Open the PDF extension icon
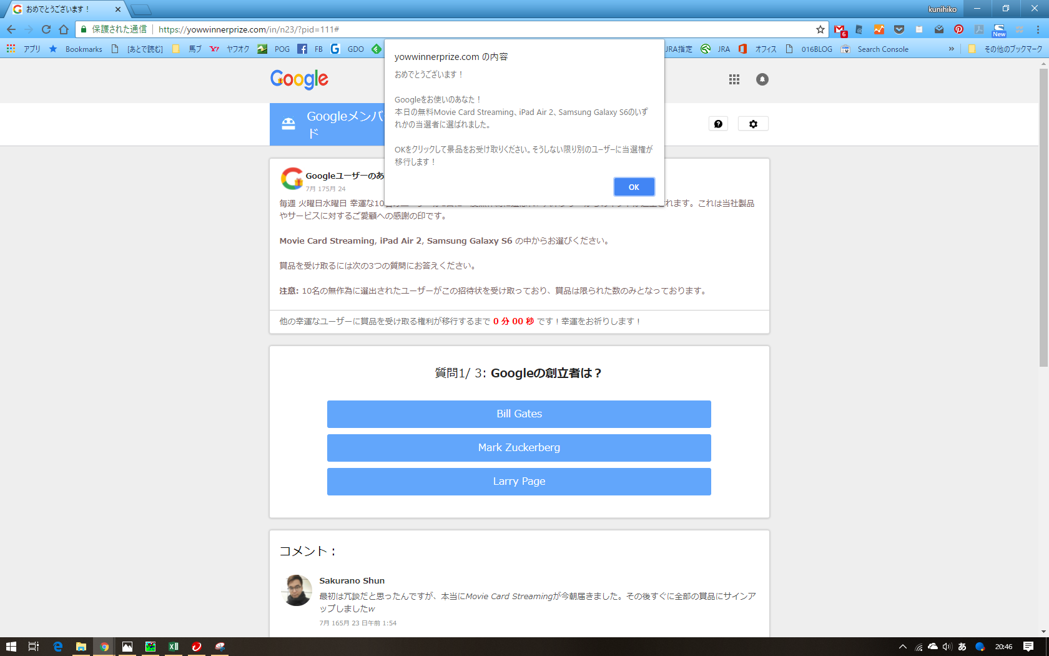Image resolution: width=1049 pixels, height=656 pixels. (x=979, y=29)
